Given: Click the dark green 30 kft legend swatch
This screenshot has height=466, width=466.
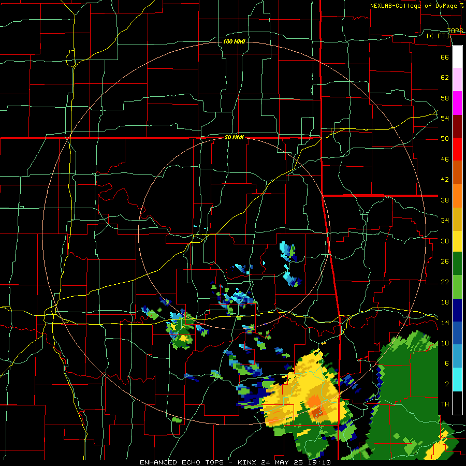Looking at the screenshot, I should [457, 264].
